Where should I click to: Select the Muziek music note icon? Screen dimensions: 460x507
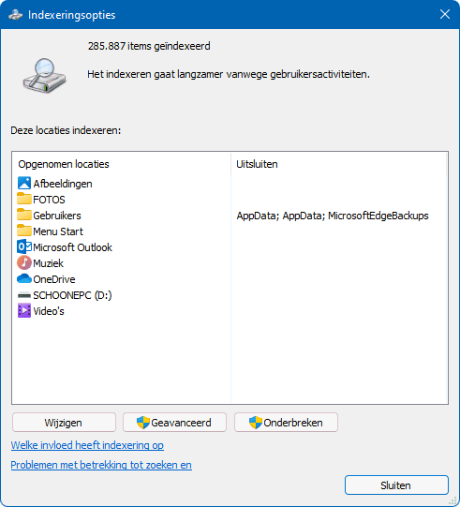click(x=24, y=262)
